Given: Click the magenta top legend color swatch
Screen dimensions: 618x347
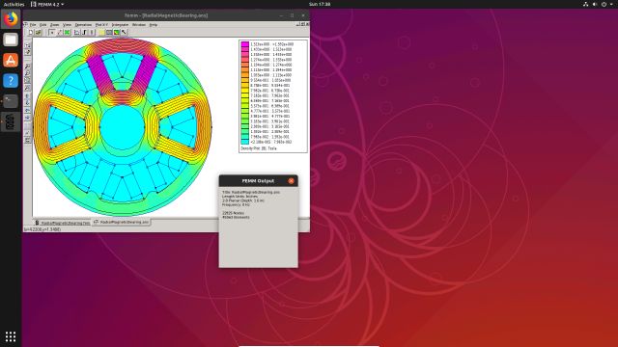Looking at the screenshot, I should 244,44.
